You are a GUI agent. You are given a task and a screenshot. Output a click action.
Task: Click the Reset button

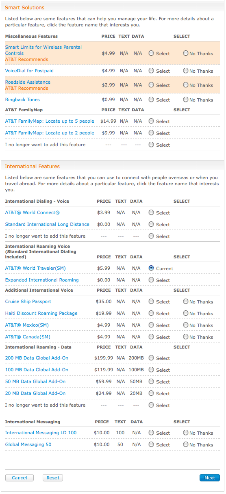click(x=53, y=478)
